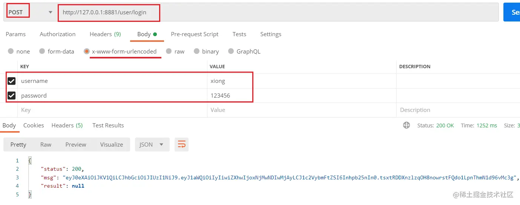520x205 pixels.
Task: Open the response Headers (5) tab
Action: point(67,125)
